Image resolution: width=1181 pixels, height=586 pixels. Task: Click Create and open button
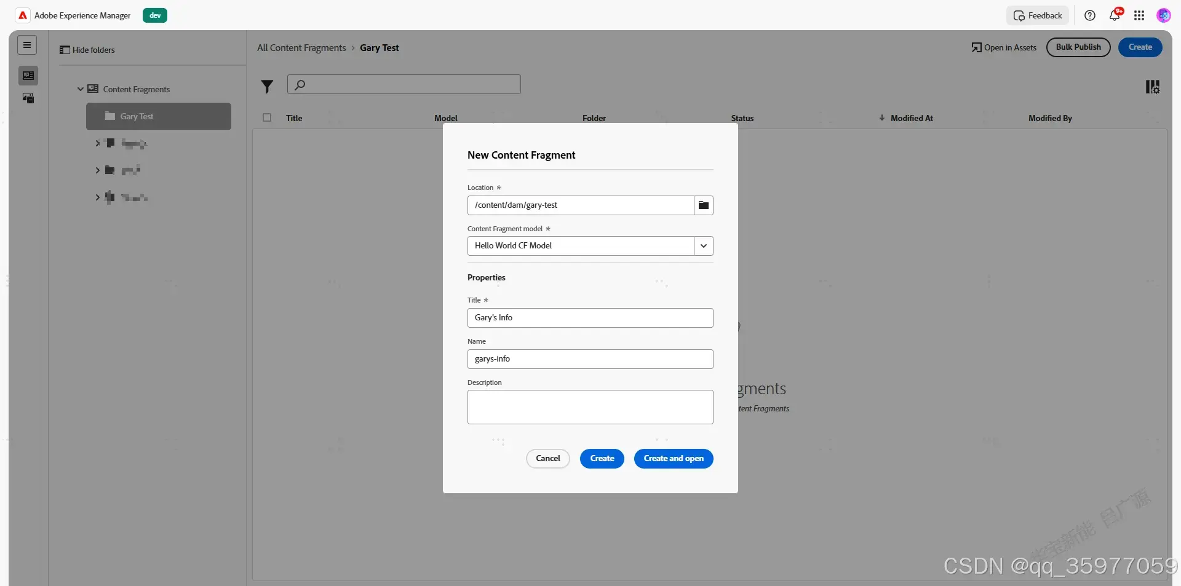[x=674, y=459]
